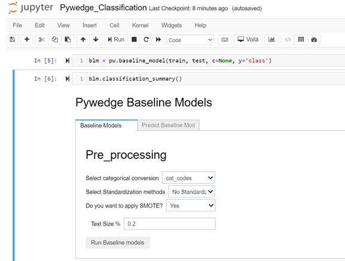Open the categorical conversion cat_codes dropdown
This screenshot has width=345, height=261.
188,178
